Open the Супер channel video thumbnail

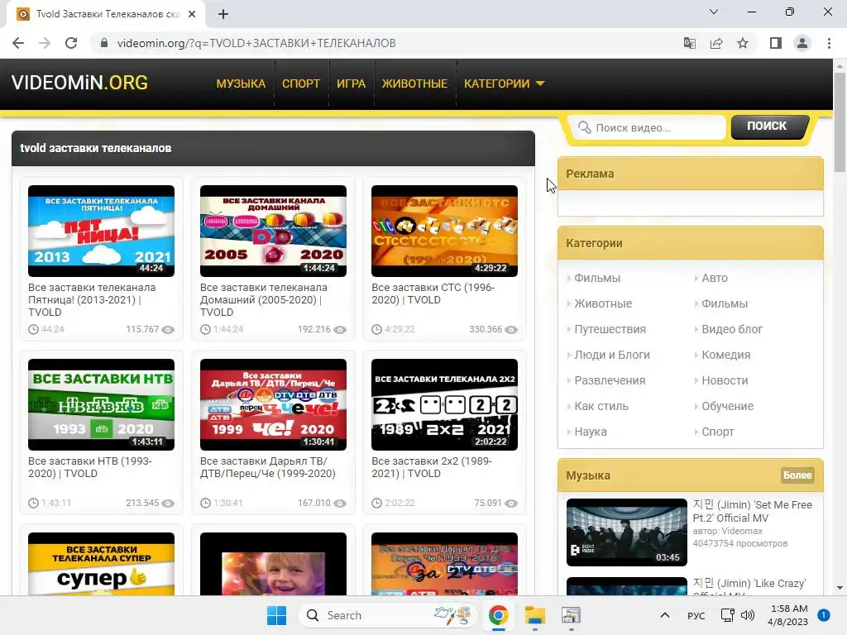pos(101,564)
